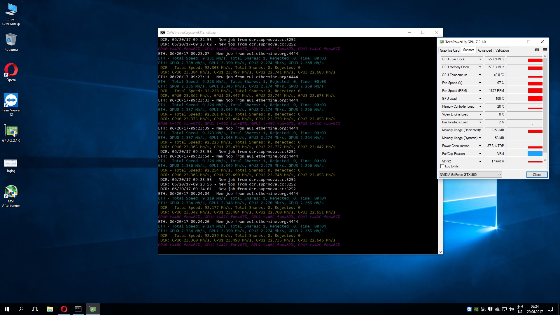
Task: Switch to the Graphics Card tab
Action: [x=449, y=50]
